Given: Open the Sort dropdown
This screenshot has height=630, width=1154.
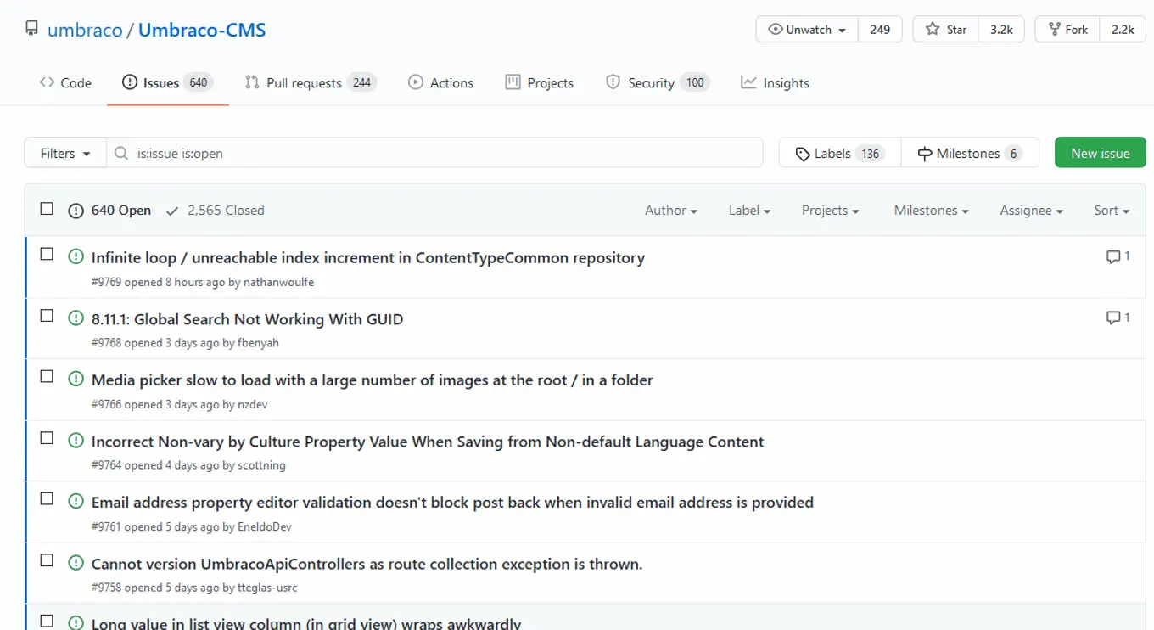Looking at the screenshot, I should click(1112, 211).
